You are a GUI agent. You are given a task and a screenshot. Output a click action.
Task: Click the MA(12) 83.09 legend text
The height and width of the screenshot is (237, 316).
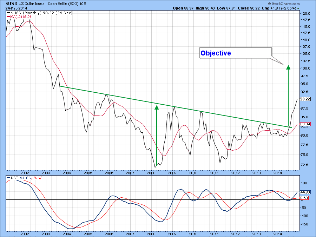point(22,16)
